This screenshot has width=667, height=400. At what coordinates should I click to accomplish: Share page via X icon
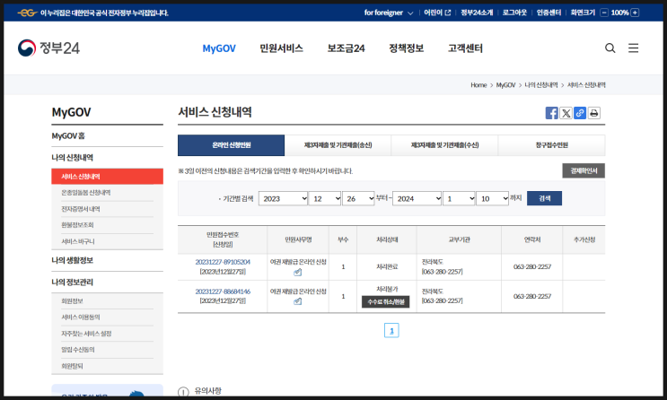pos(566,113)
